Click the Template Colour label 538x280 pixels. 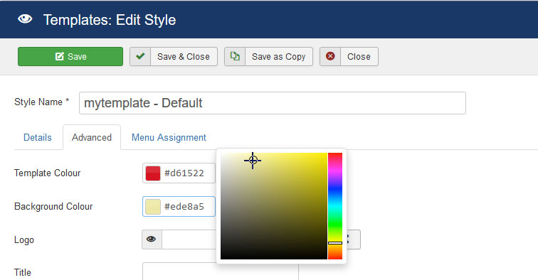(48, 173)
